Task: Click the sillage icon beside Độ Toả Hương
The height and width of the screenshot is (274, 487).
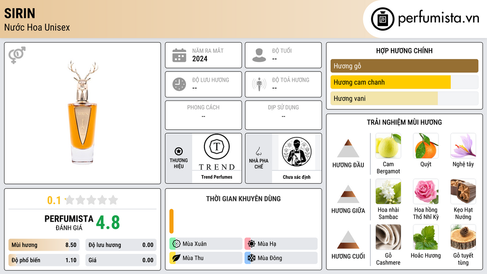Action: pos(259,84)
